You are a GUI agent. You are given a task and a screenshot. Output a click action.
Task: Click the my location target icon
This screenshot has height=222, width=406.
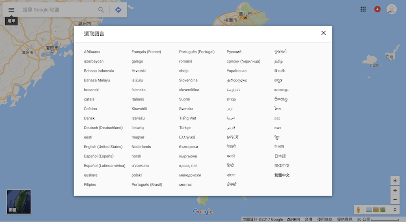395,180
